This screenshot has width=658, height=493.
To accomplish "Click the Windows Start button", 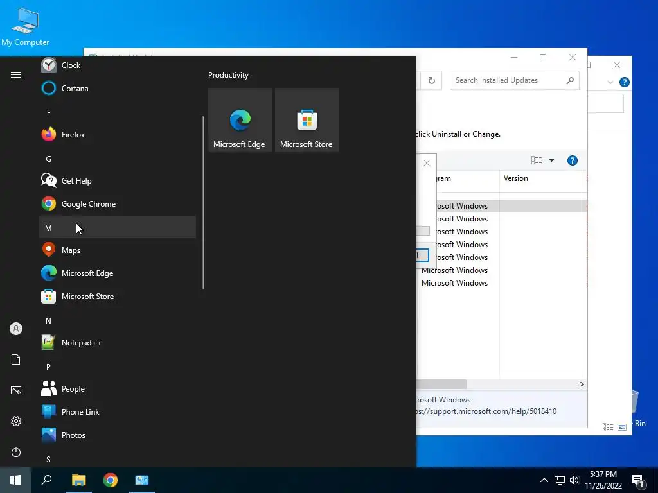I will (15, 480).
